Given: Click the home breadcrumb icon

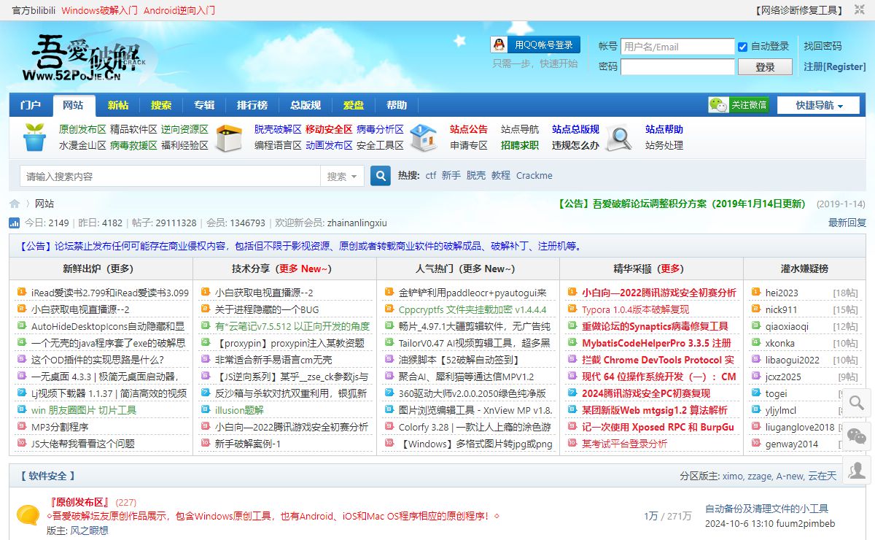Looking at the screenshot, I should tap(15, 204).
